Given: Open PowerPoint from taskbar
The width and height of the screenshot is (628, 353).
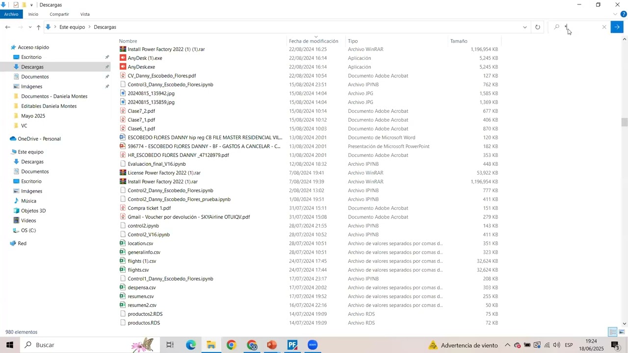Looking at the screenshot, I should point(272,345).
